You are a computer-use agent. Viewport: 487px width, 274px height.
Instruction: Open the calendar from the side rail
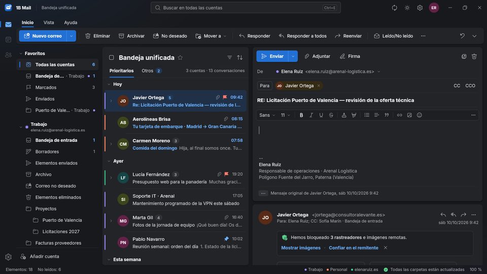click(x=9, y=40)
